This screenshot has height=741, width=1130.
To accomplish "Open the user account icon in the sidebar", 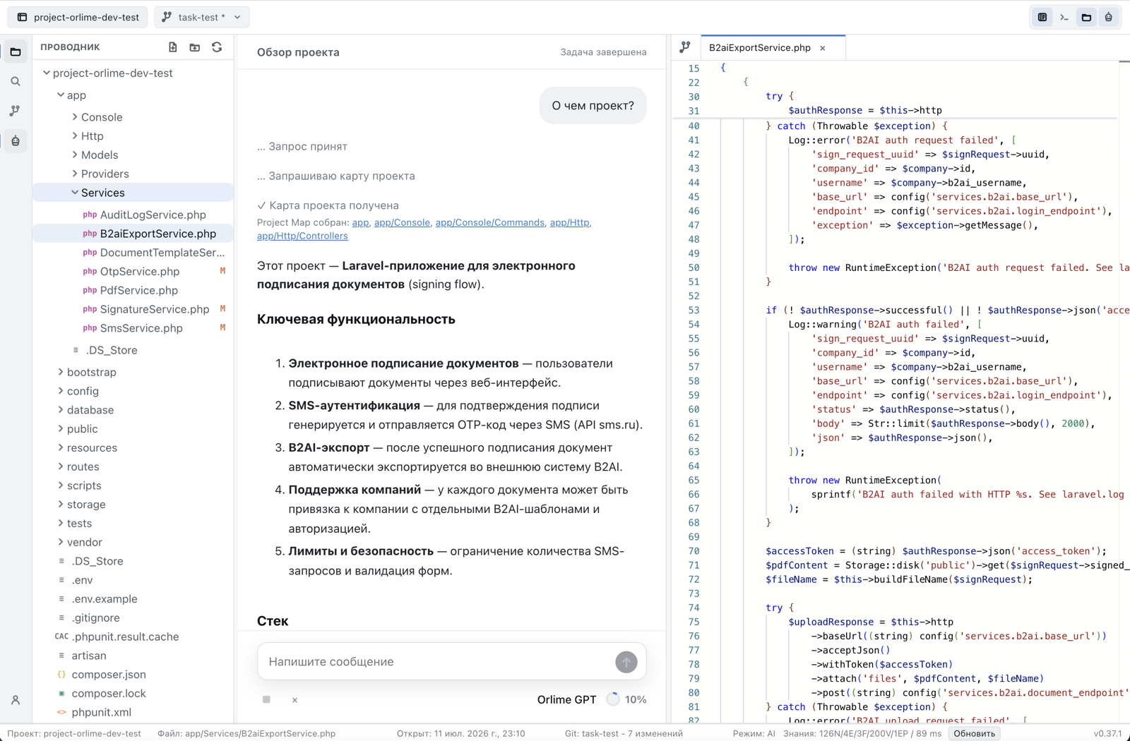I will (16, 700).
